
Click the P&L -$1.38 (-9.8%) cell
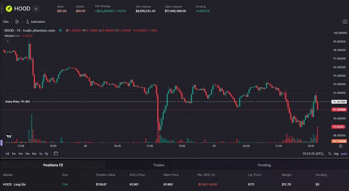click(x=207, y=184)
